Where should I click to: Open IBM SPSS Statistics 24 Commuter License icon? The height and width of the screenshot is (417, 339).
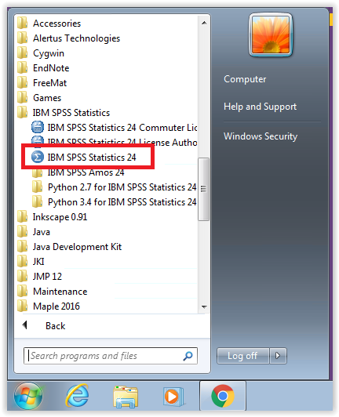(38, 128)
